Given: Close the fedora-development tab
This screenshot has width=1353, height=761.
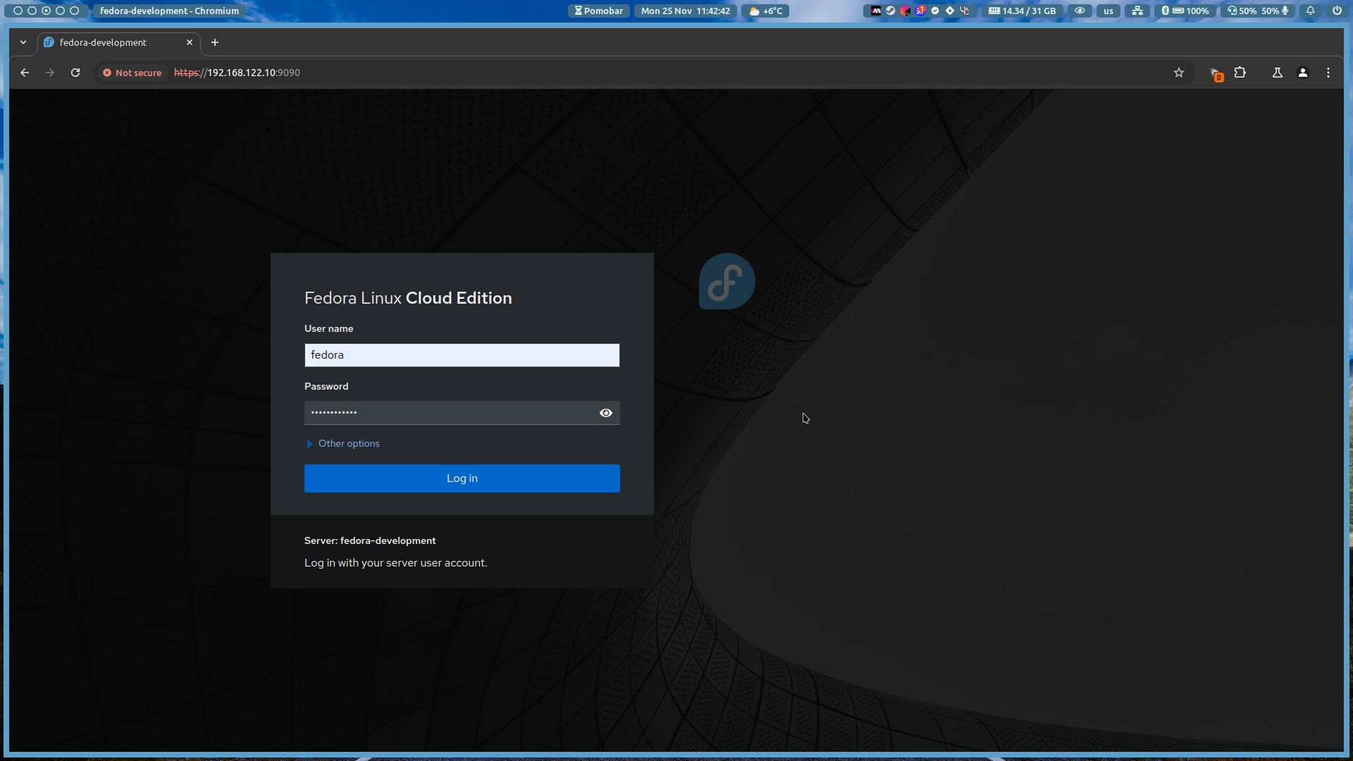Looking at the screenshot, I should point(190,42).
